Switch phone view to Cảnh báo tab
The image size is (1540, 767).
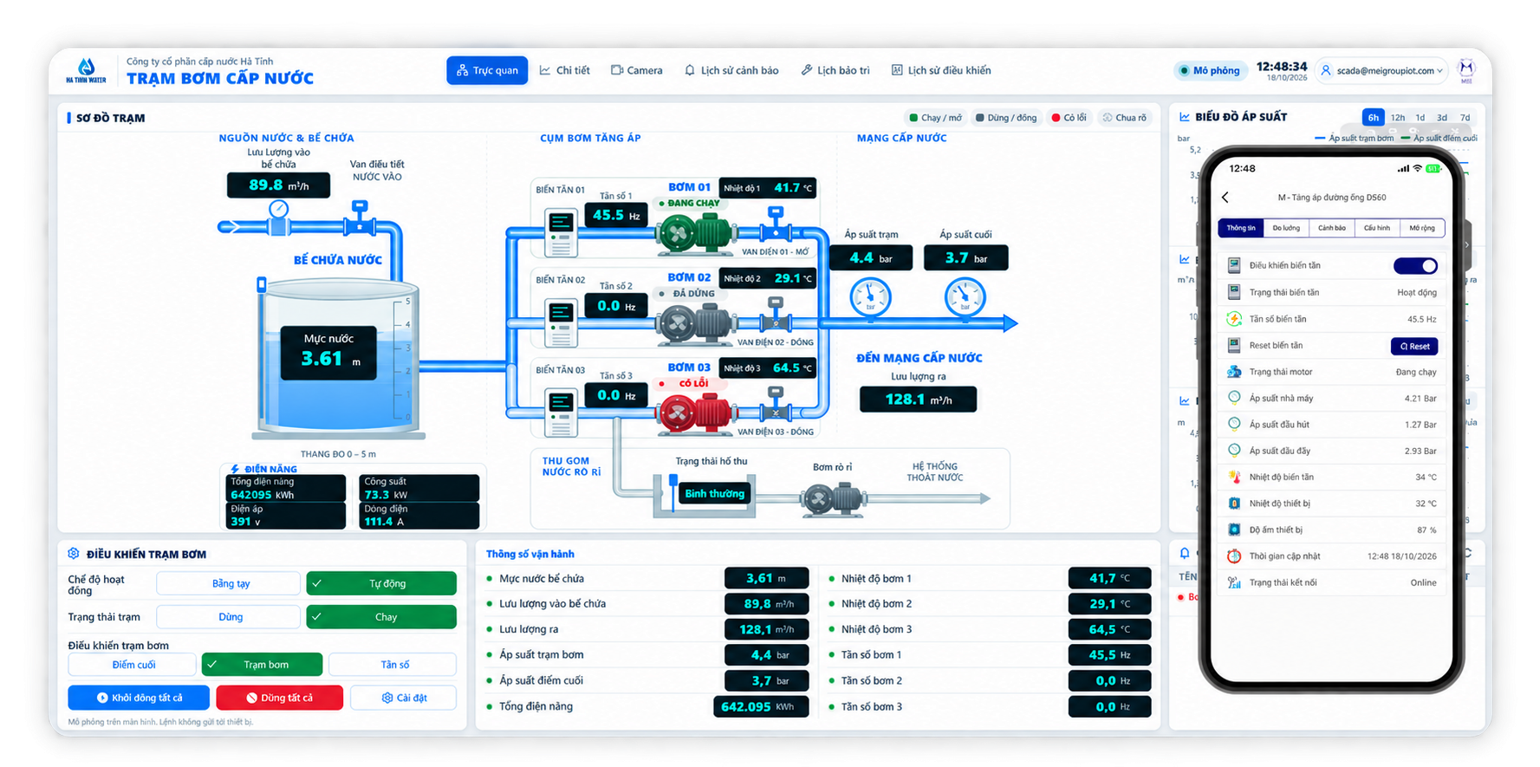coord(1332,228)
